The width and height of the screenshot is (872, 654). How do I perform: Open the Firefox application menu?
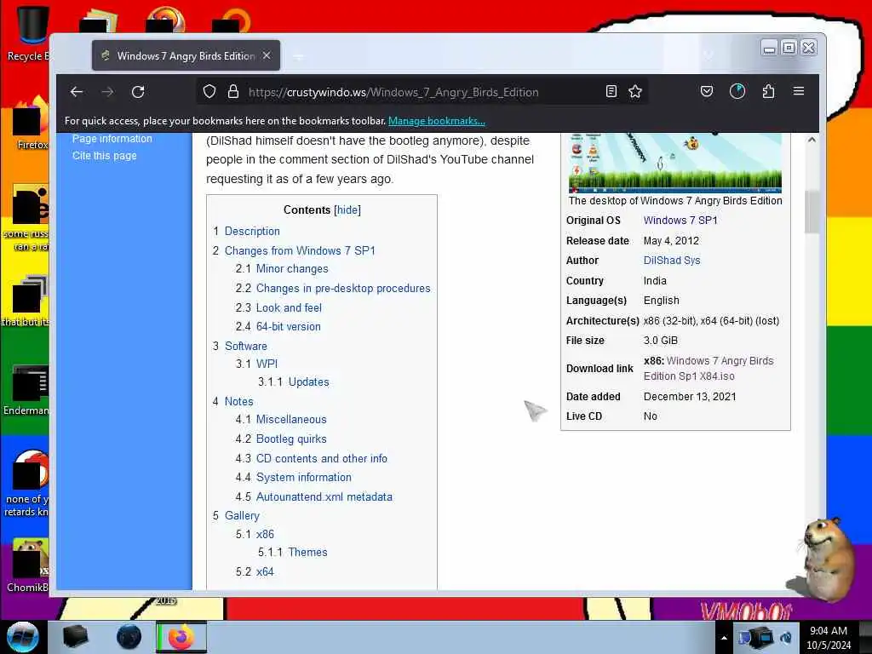(x=799, y=91)
